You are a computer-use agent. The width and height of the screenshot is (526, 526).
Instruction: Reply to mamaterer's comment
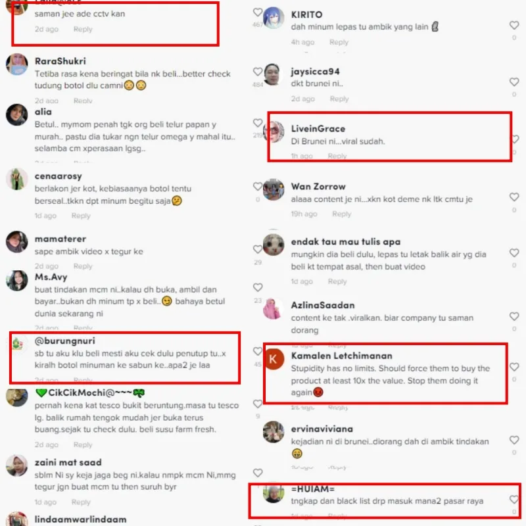point(83,266)
